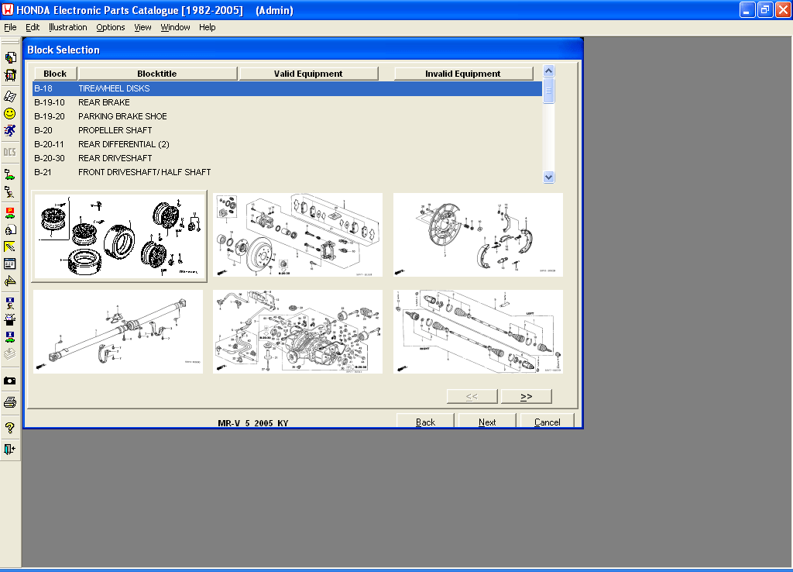793x572 pixels.
Task: Open the Edit menu
Action: 33,27
